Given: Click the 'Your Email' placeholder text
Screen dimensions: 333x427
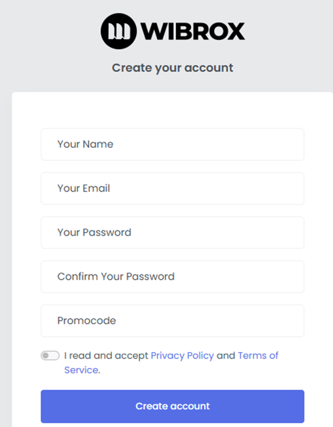Looking at the screenshot, I should tap(84, 189).
